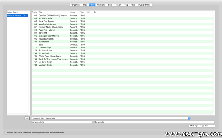Screen dimensions: 222x138
Task: Open the Music Online tab
Action: click(144, 5)
